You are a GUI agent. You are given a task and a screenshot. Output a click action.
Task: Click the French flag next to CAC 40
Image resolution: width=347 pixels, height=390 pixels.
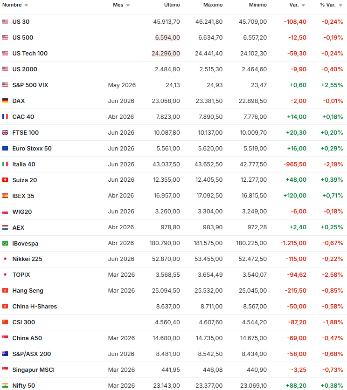pos(6,116)
